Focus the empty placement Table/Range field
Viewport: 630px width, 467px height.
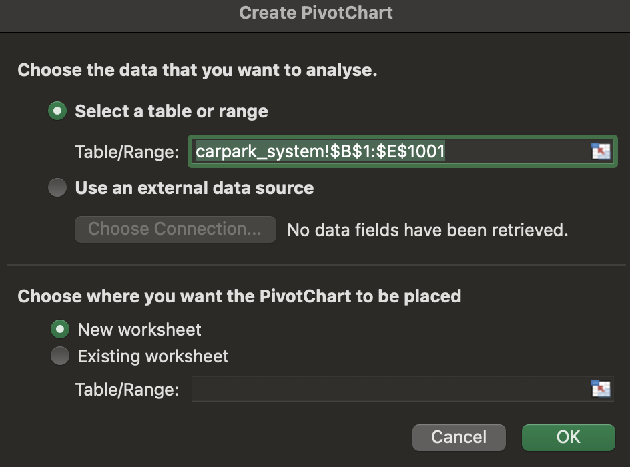pyautogui.click(x=387, y=390)
